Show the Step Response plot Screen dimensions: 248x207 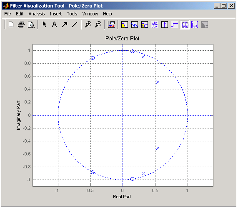[x=175, y=25]
